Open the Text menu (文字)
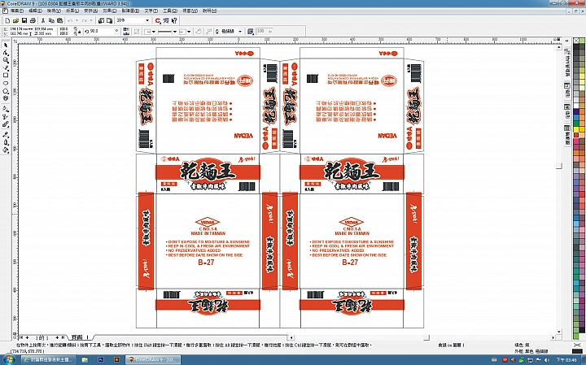This screenshot has width=586, height=365. pyautogui.click(x=151, y=11)
